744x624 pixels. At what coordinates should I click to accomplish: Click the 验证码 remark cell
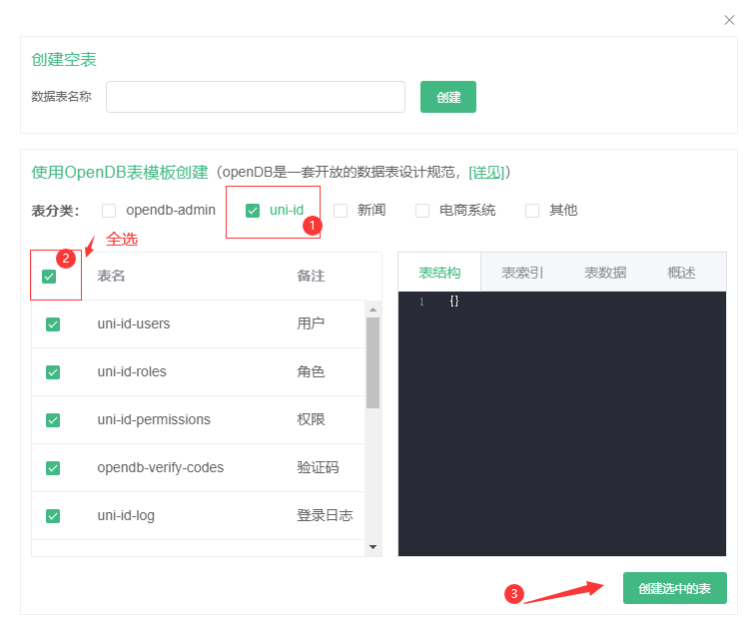coord(318,467)
